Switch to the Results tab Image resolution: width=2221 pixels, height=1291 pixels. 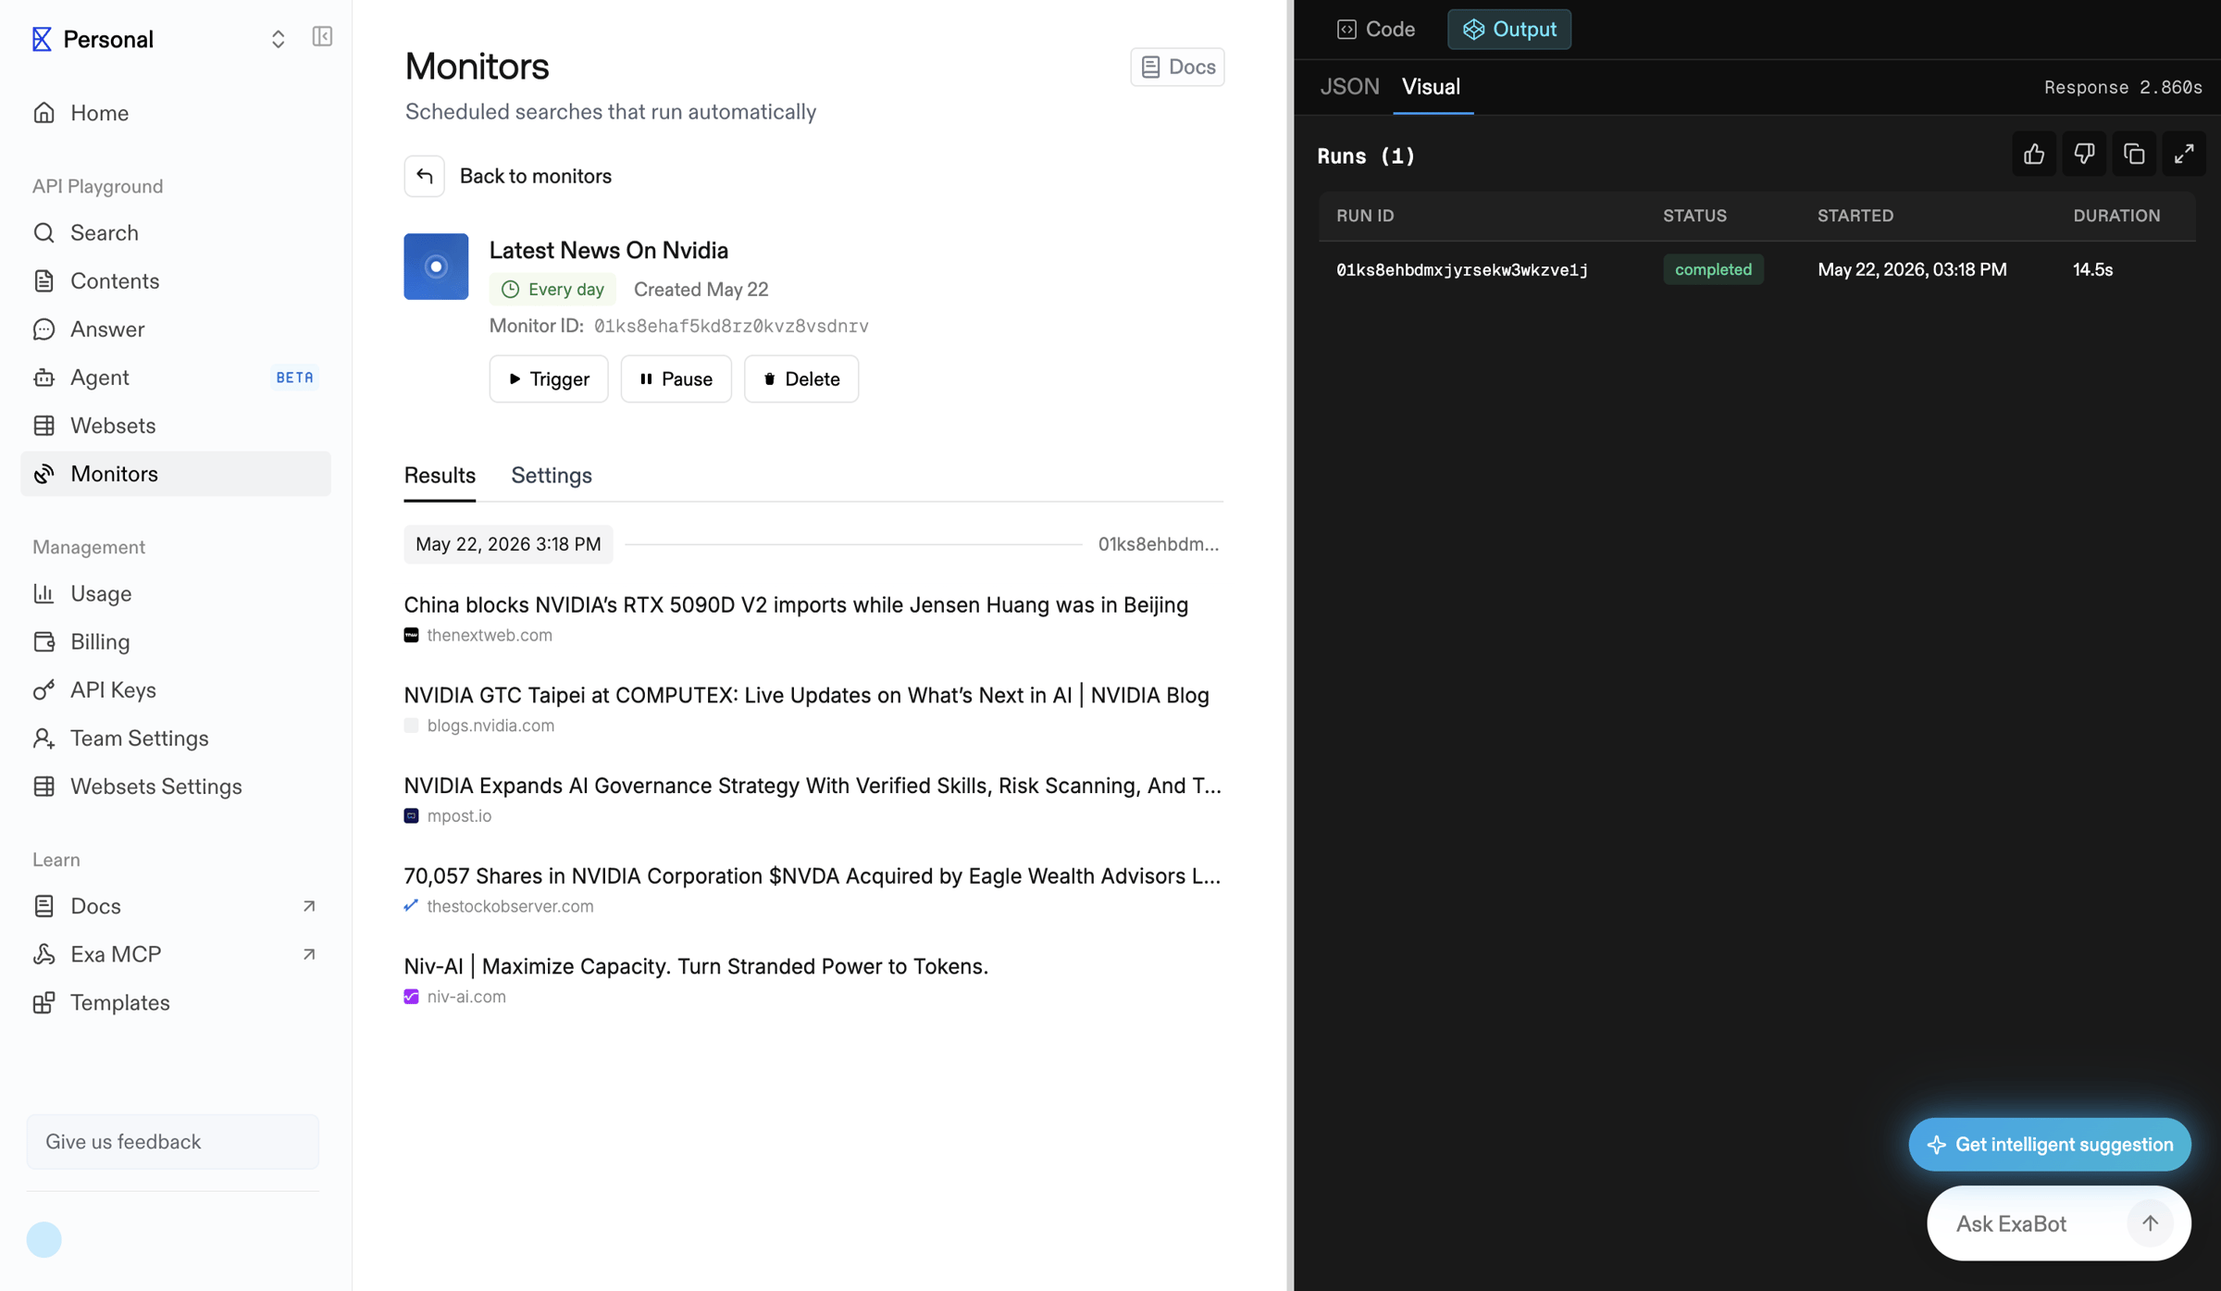coord(440,476)
